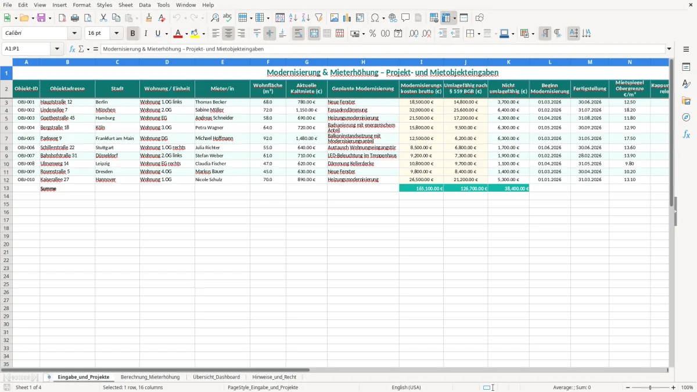Click column header H
The image size is (697, 392).
[x=363, y=62]
